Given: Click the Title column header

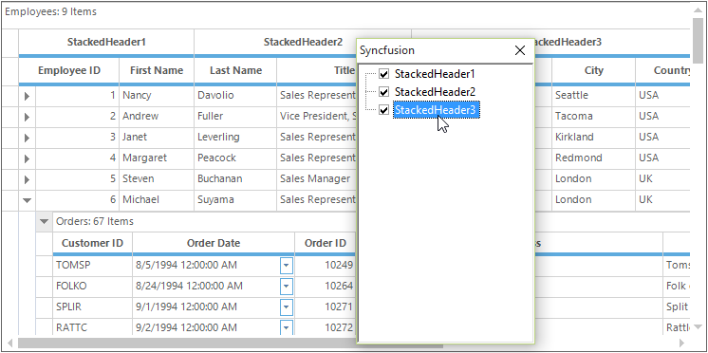Looking at the screenshot, I should 317,70.
